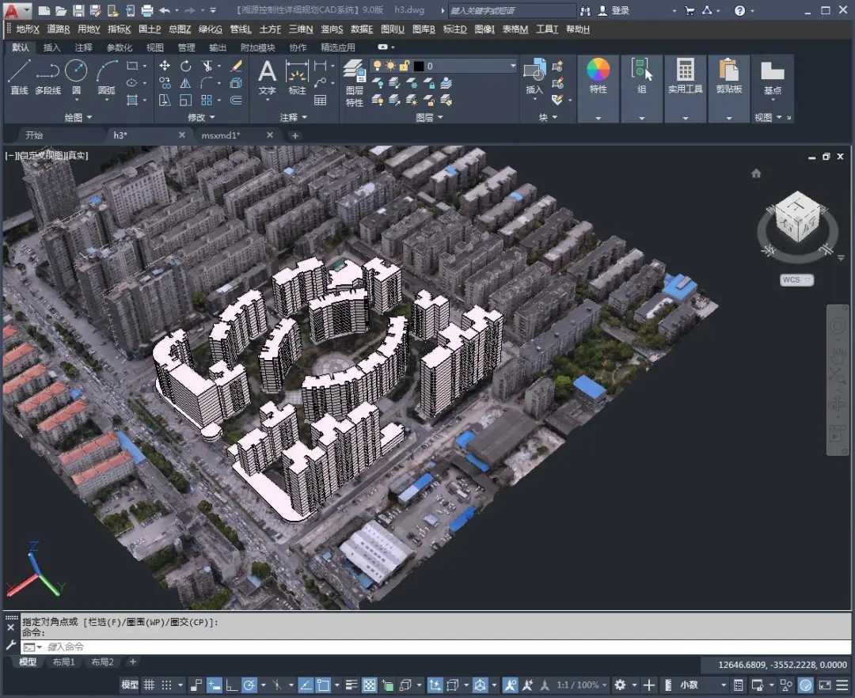The height and width of the screenshot is (698, 855).
Task: Select the 直线 (Line) drawing tool
Action: (x=19, y=78)
